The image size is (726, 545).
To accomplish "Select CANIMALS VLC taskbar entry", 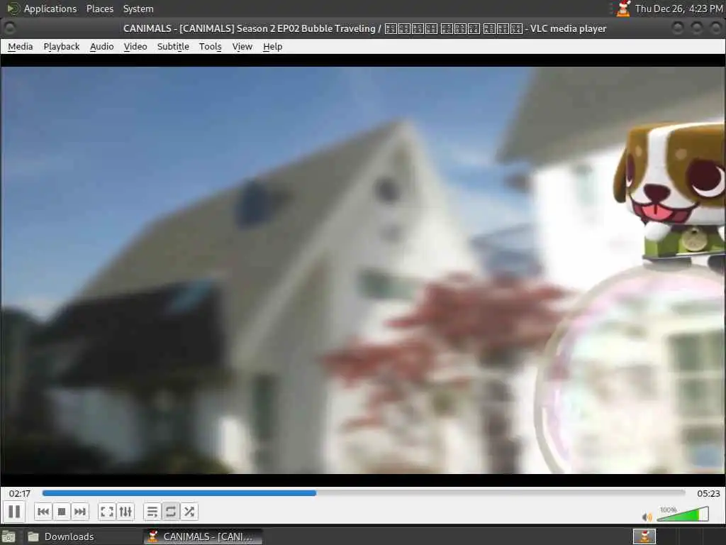I will click(x=203, y=536).
